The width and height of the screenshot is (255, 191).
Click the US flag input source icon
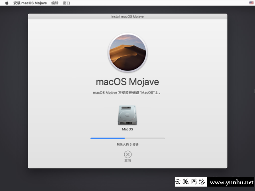251,3
